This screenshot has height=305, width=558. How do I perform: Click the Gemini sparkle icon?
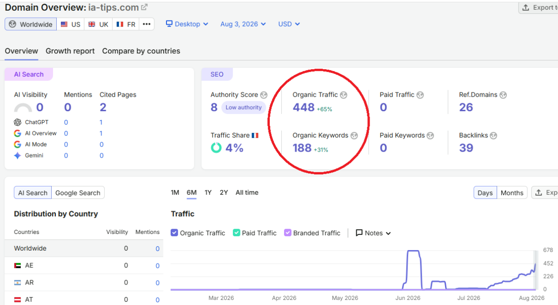(18, 156)
